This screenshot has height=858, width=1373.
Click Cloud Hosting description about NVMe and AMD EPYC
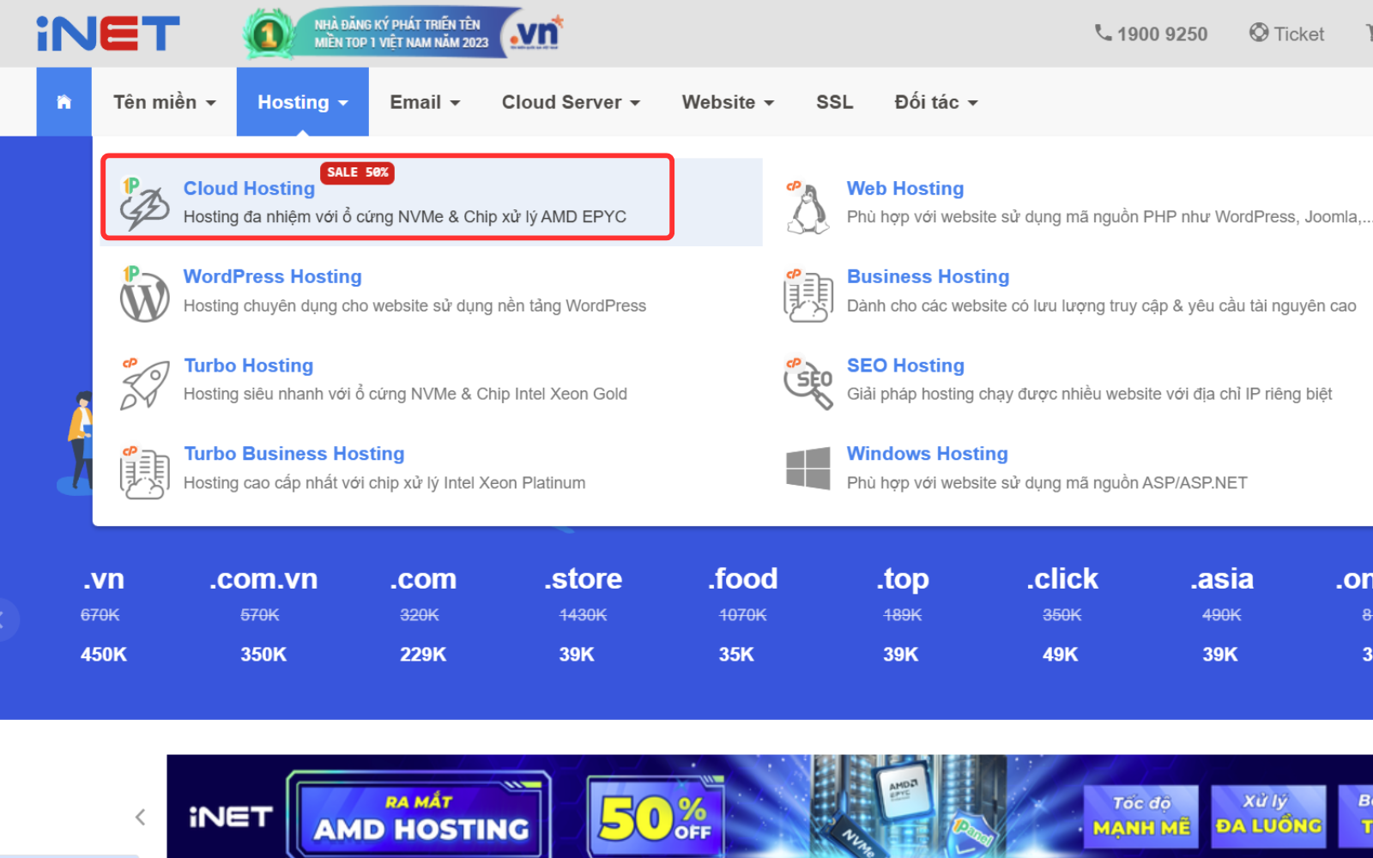pyautogui.click(x=405, y=217)
